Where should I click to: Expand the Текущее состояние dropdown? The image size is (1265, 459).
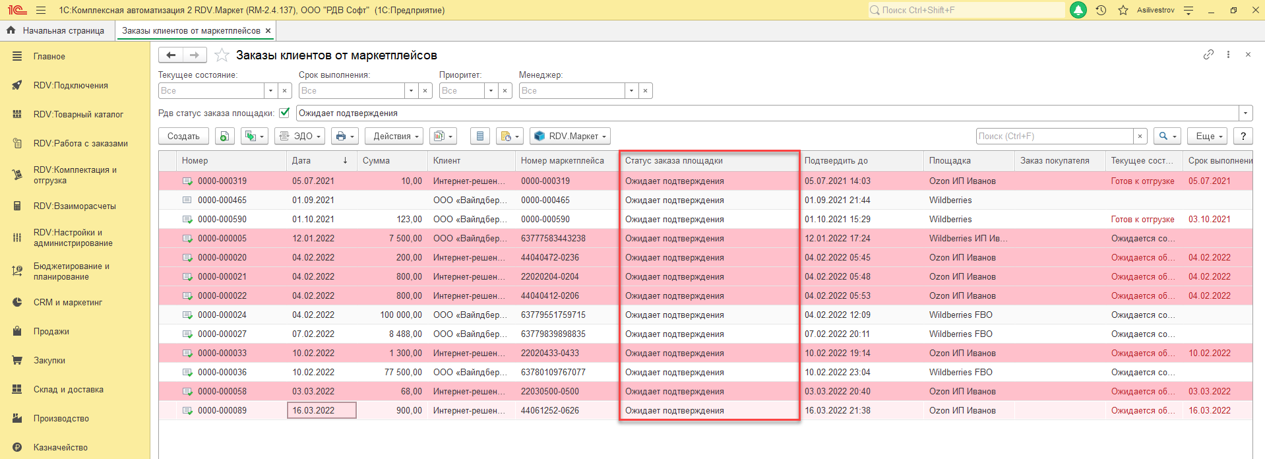point(270,91)
